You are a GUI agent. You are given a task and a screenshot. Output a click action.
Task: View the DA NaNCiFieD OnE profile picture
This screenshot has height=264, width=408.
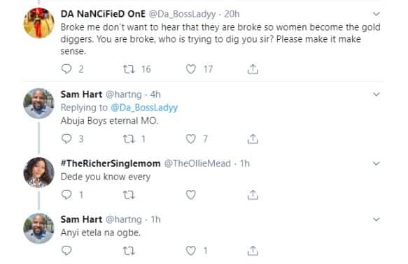pyautogui.click(x=38, y=23)
